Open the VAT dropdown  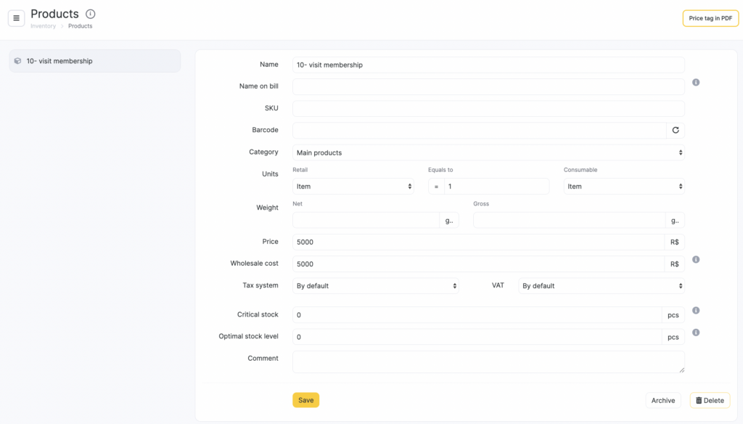pos(602,286)
